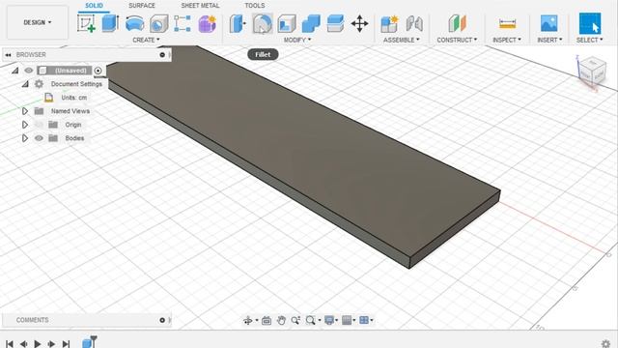This screenshot has height=348, width=618.
Task: Select the Extrude tool
Action: (x=110, y=23)
